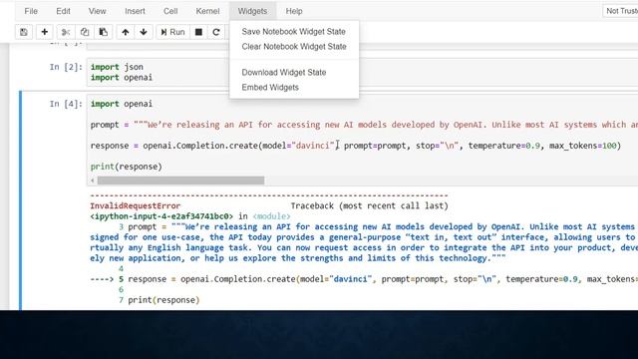Open the Help menu
Viewport: 638px width, 359px height.
click(x=294, y=11)
